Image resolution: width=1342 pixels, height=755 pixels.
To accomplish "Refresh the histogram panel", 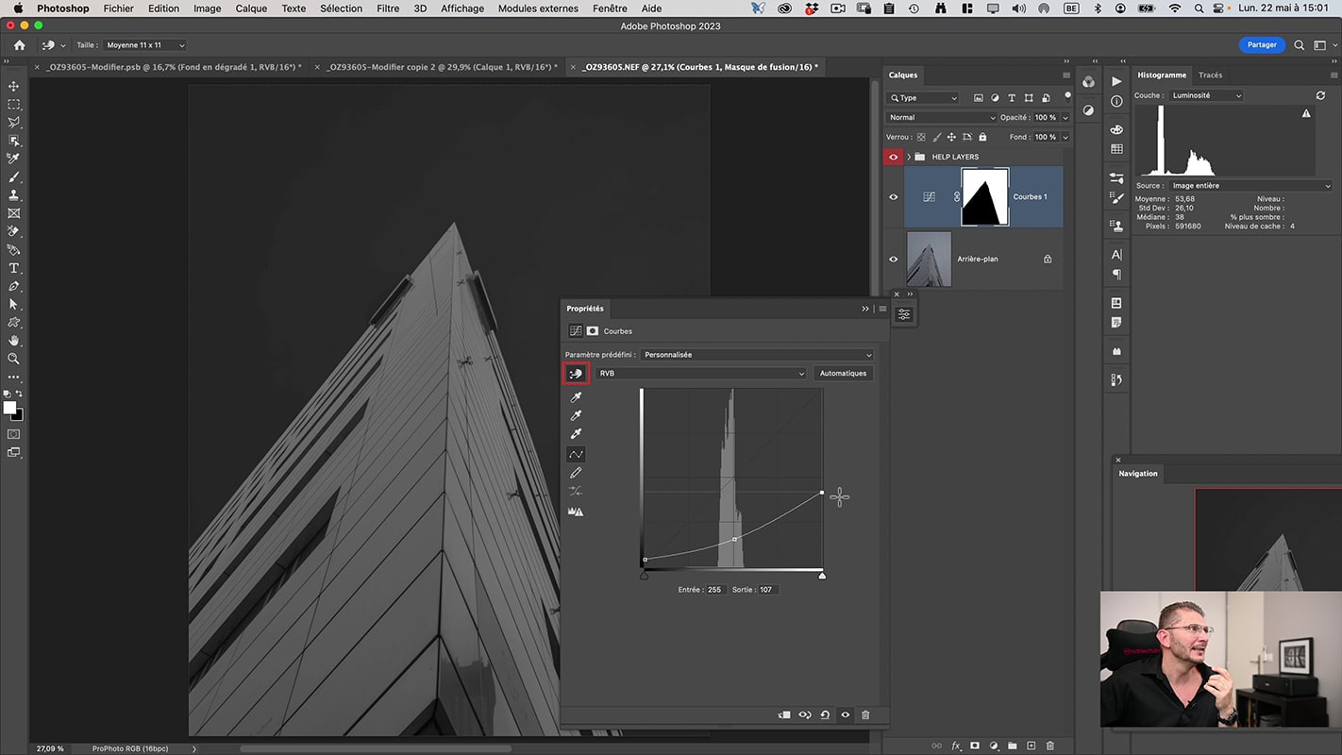I will click(x=1320, y=95).
